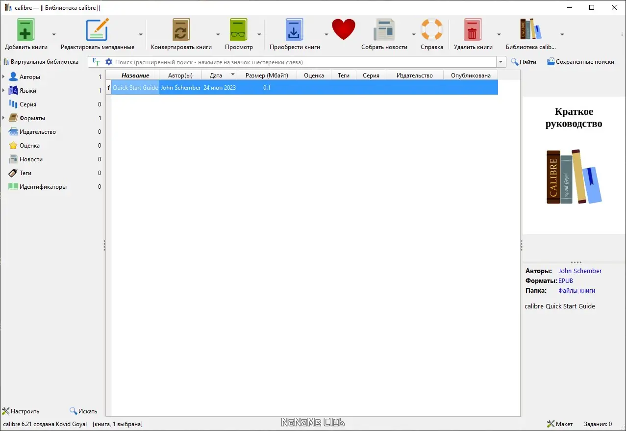Click the Задания: 0 jobs indicator

[x=598, y=424]
